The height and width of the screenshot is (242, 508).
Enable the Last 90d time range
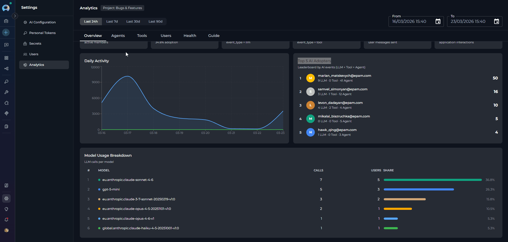[155, 21]
